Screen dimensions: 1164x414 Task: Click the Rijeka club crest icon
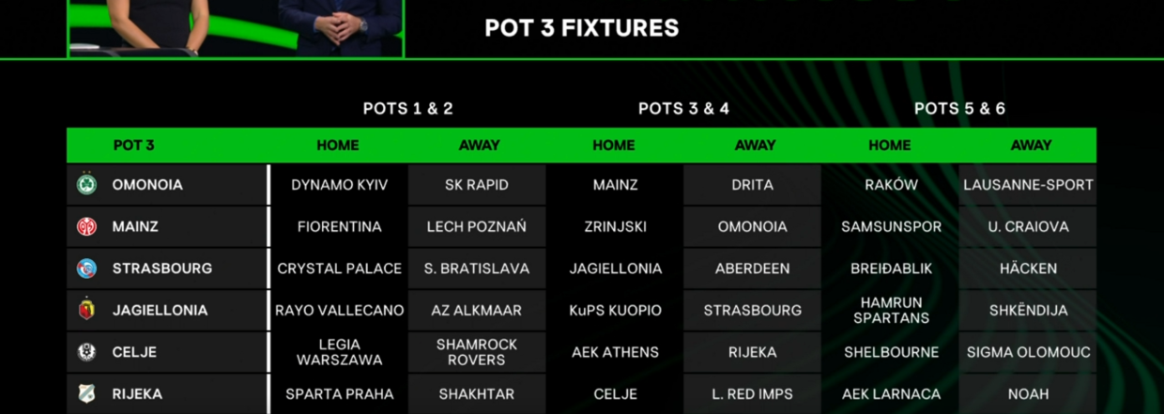point(86,394)
